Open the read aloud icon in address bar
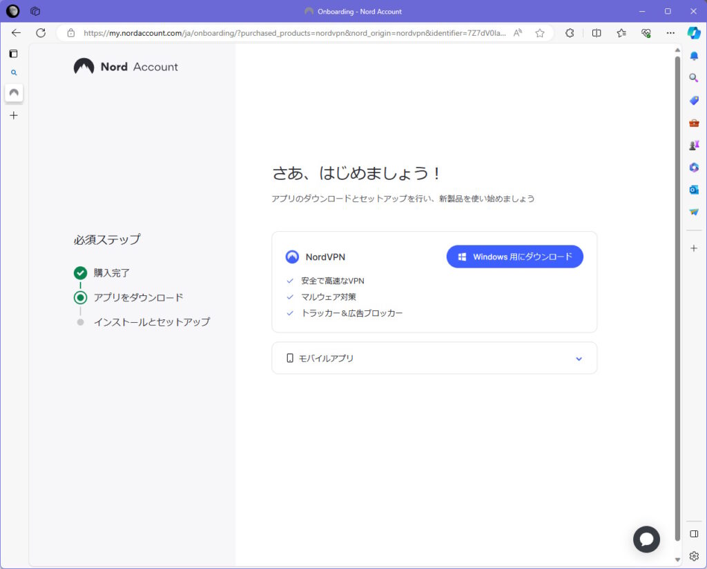This screenshot has width=707, height=569. click(x=518, y=33)
